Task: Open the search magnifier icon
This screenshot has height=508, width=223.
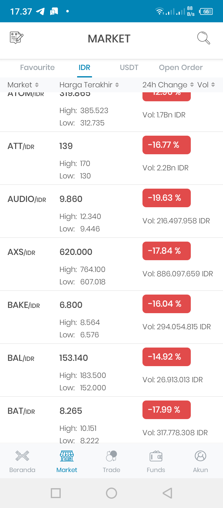Action: coord(203,38)
